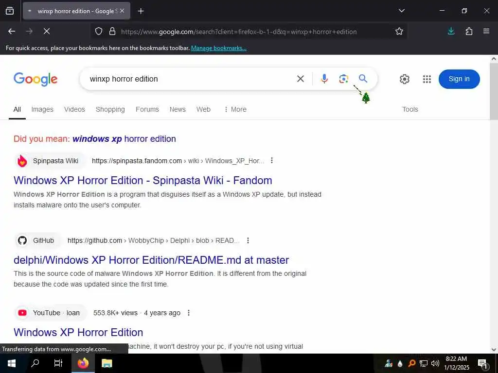This screenshot has height=373, width=498.
Task: Click the page vertical scrollbar thumb
Action: pyautogui.click(x=494, y=91)
